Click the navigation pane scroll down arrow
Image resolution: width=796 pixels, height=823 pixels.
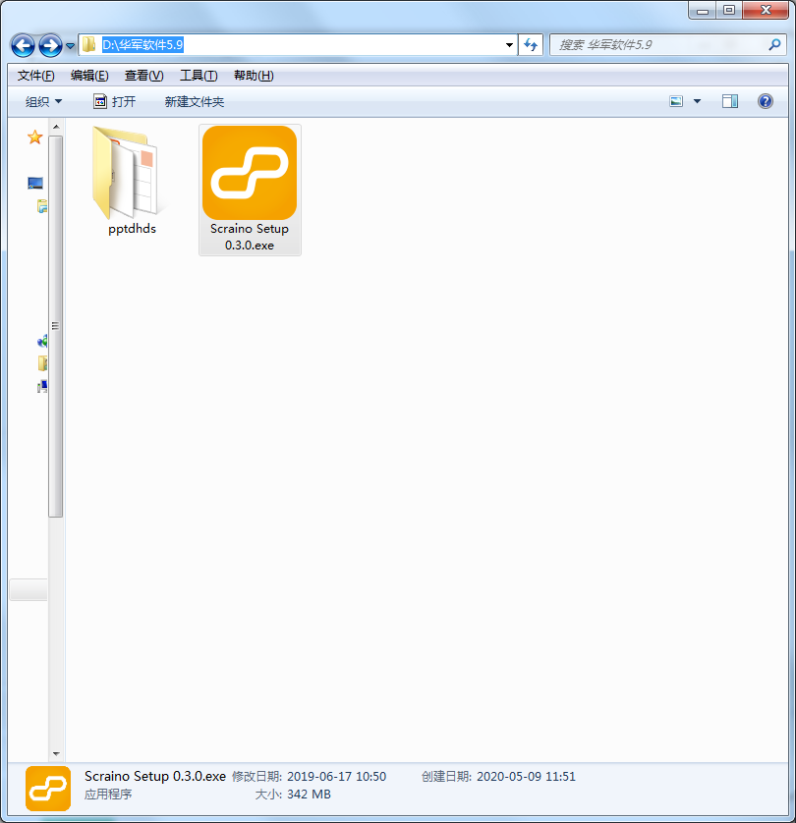(56, 754)
